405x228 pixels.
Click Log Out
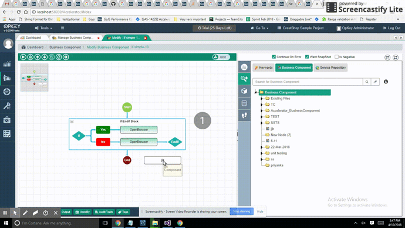click(x=392, y=28)
